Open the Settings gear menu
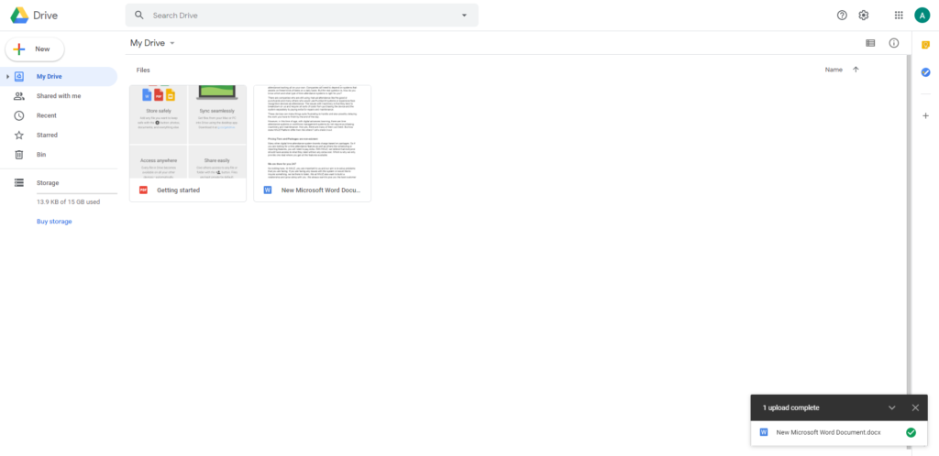This screenshot has width=939, height=456. (864, 16)
